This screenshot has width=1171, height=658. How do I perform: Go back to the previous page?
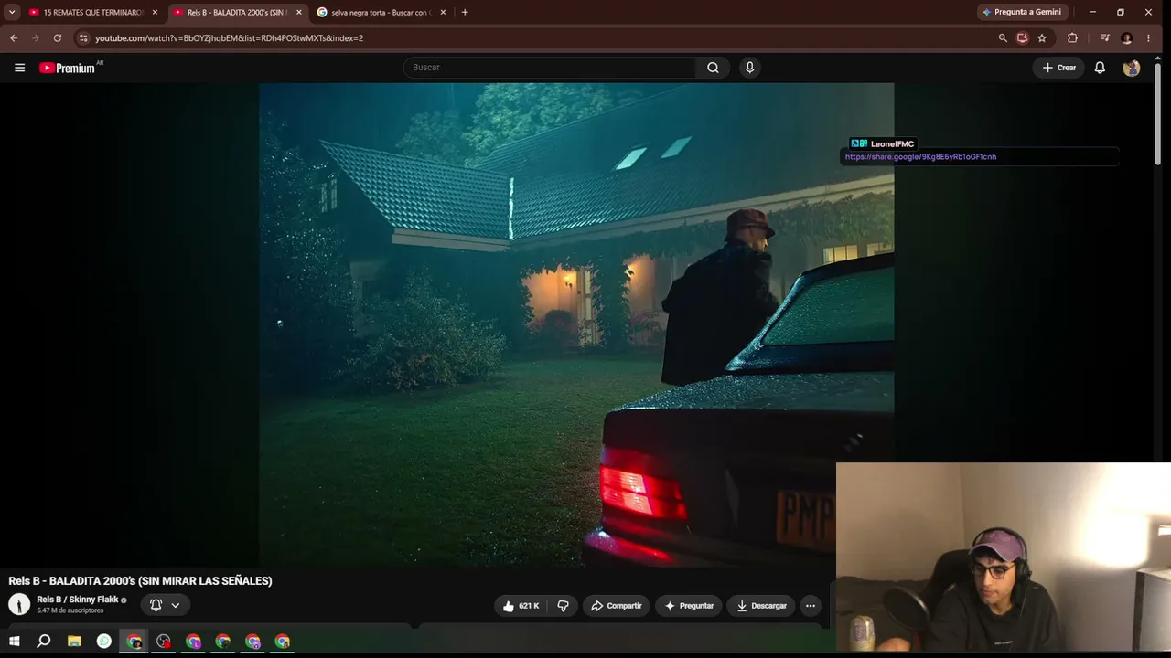click(14, 38)
